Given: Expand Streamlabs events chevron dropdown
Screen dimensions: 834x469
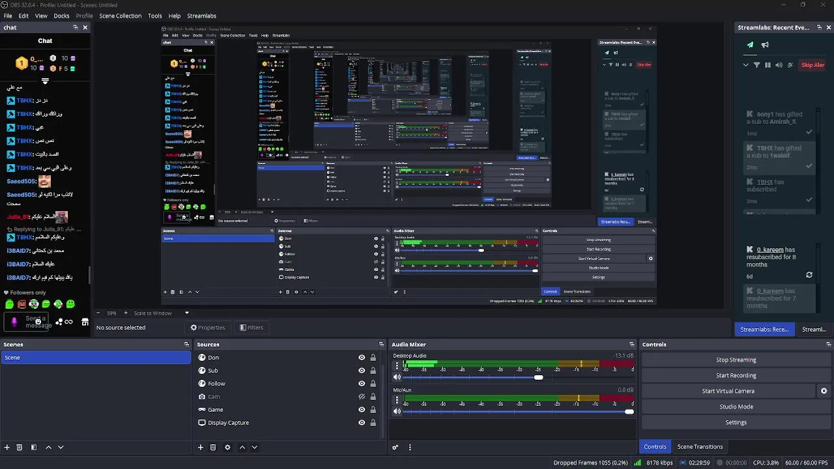Looking at the screenshot, I should click(745, 65).
